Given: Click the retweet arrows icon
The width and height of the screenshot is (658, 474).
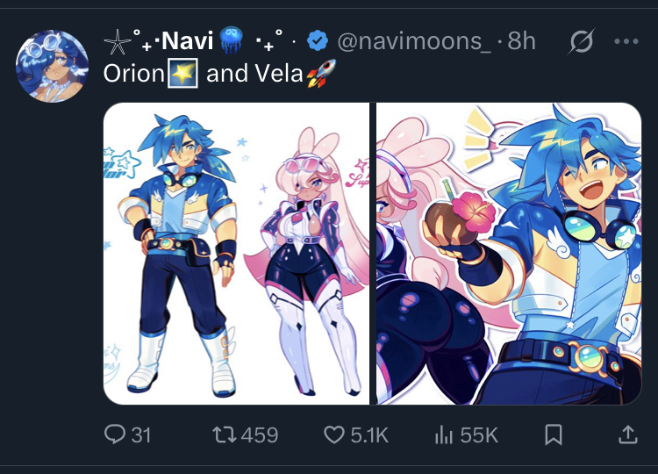Looking at the screenshot, I should click(225, 434).
